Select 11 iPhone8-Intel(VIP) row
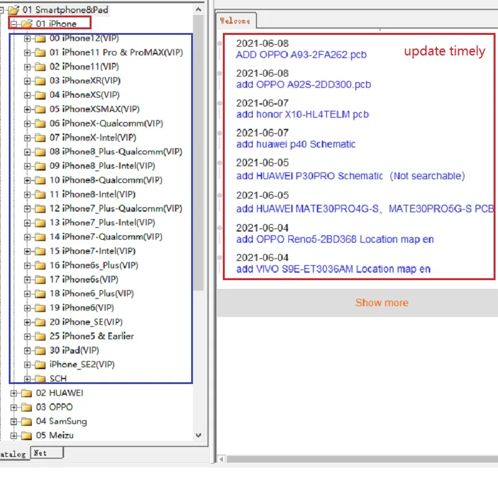The height and width of the screenshot is (498, 498). [x=92, y=194]
